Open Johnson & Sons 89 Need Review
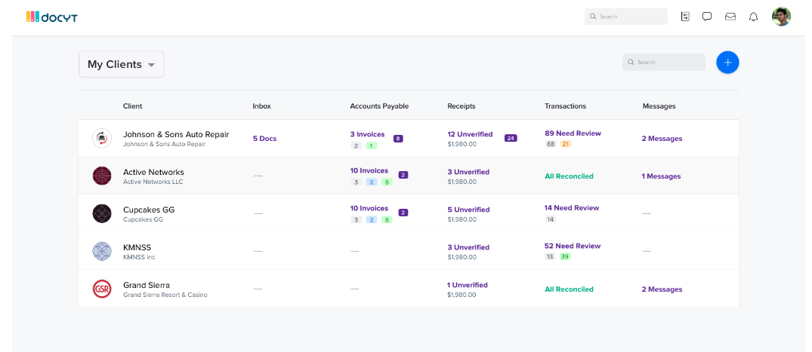The width and height of the screenshot is (812, 352). 573,133
